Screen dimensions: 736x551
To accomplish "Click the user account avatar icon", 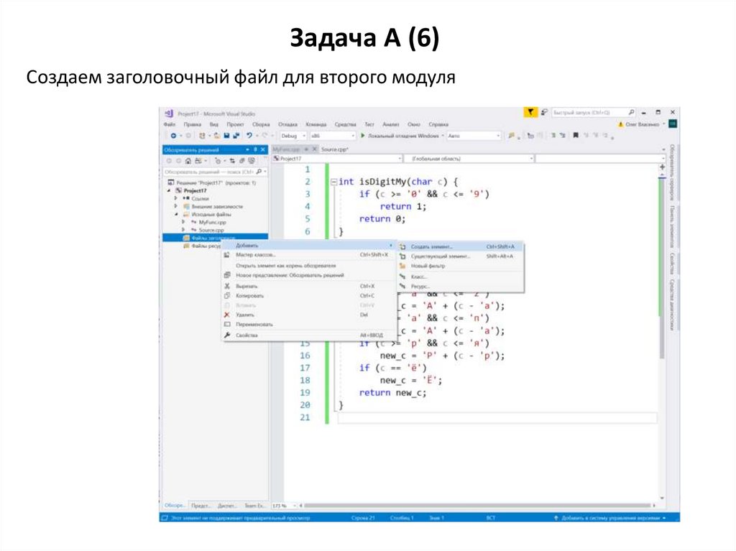I will (x=673, y=124).
